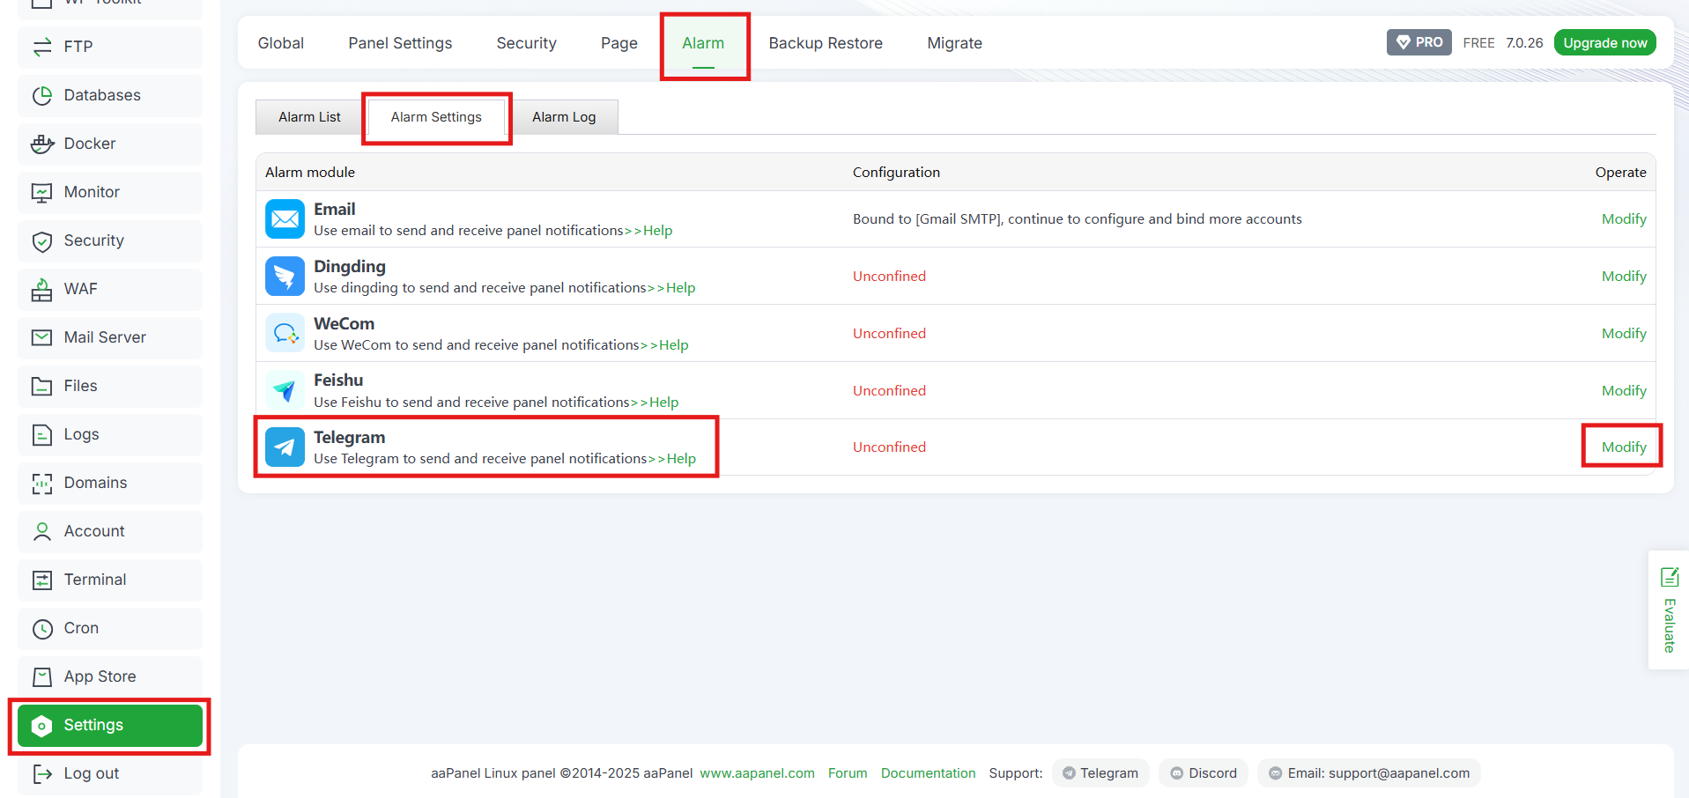Click the WeCom module icon
The image size is (1689, 798).
tap(285, 333)
